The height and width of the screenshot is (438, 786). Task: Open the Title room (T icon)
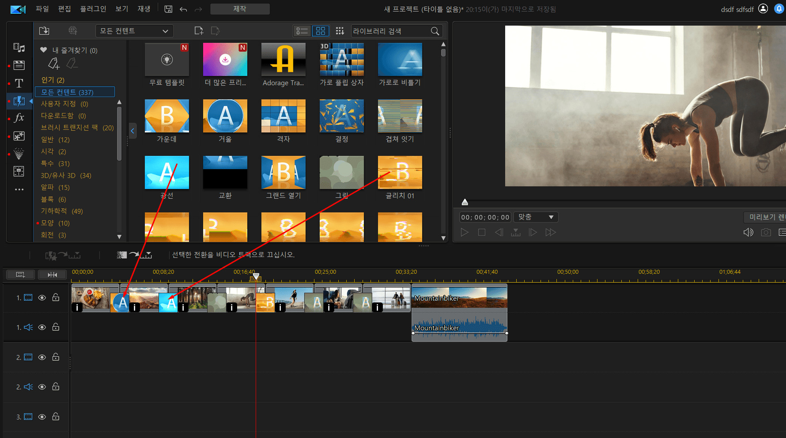[19, 83]
